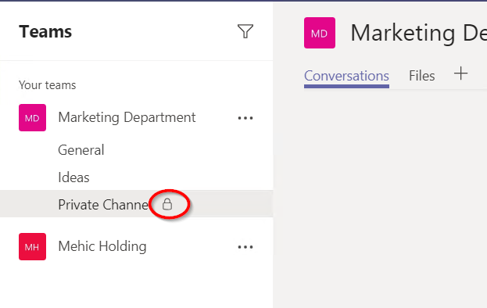Click the lock icon beside Private Channel
This screenshot has height=308, width=487.
coord(167,204)
